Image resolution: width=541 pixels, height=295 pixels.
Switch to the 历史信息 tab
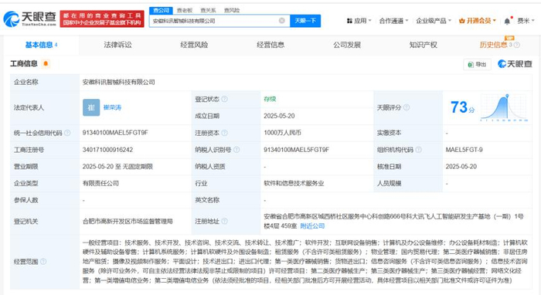click(x=493, y=45)
